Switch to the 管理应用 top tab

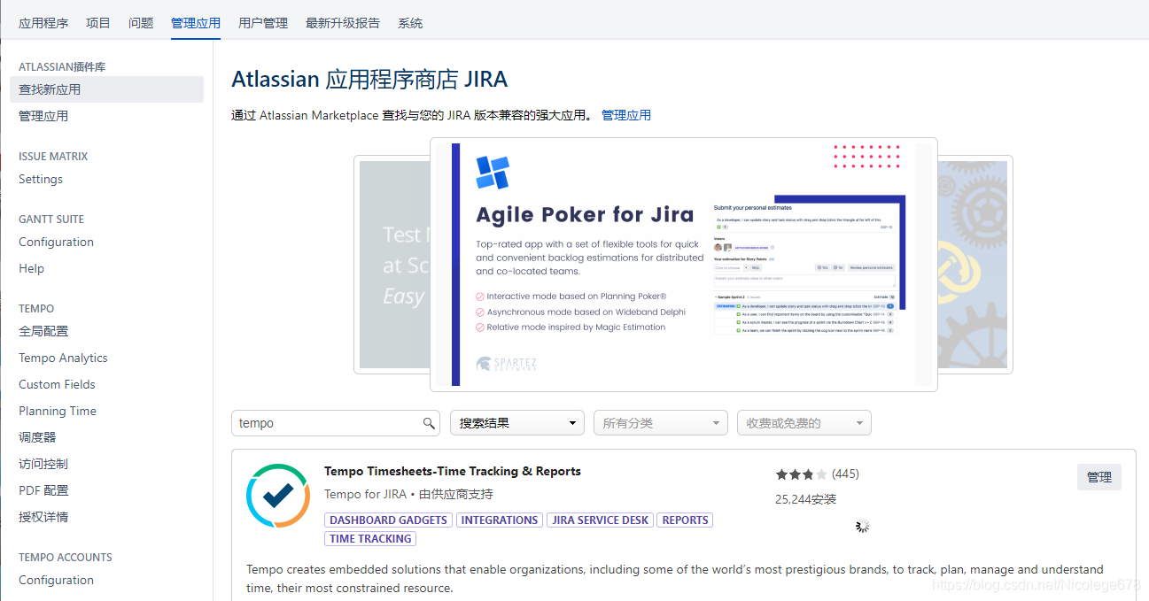[196, 23]
